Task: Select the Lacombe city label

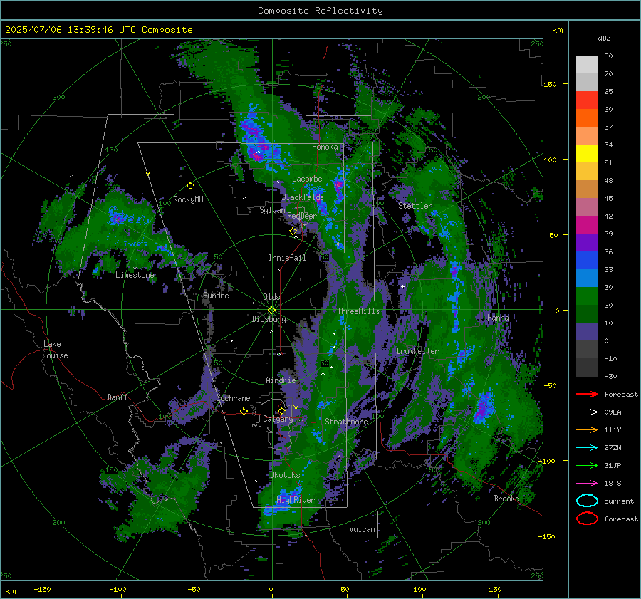Action: point(307,179)
